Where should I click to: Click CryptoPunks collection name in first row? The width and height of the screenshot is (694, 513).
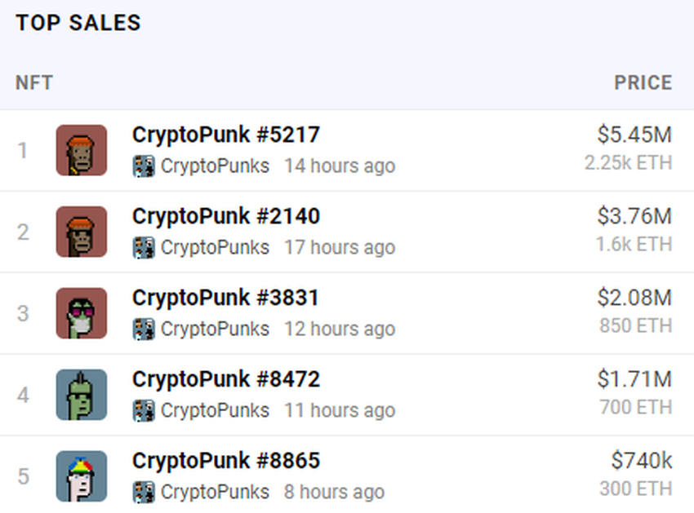[215, 166]
